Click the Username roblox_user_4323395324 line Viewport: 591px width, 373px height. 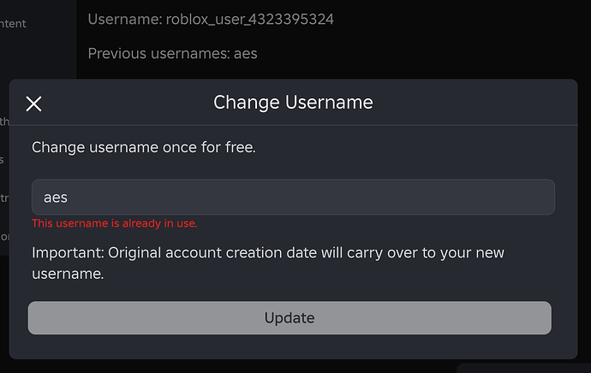[211, 19]
